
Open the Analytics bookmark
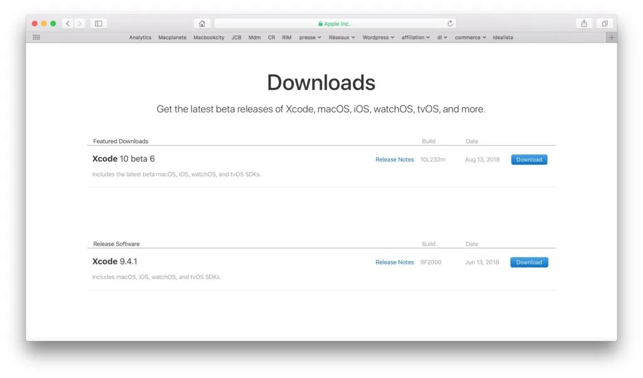140,37
